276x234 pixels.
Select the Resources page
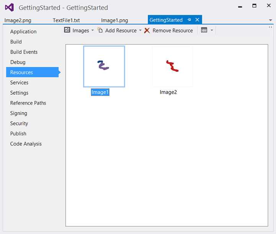coord(33,72)
